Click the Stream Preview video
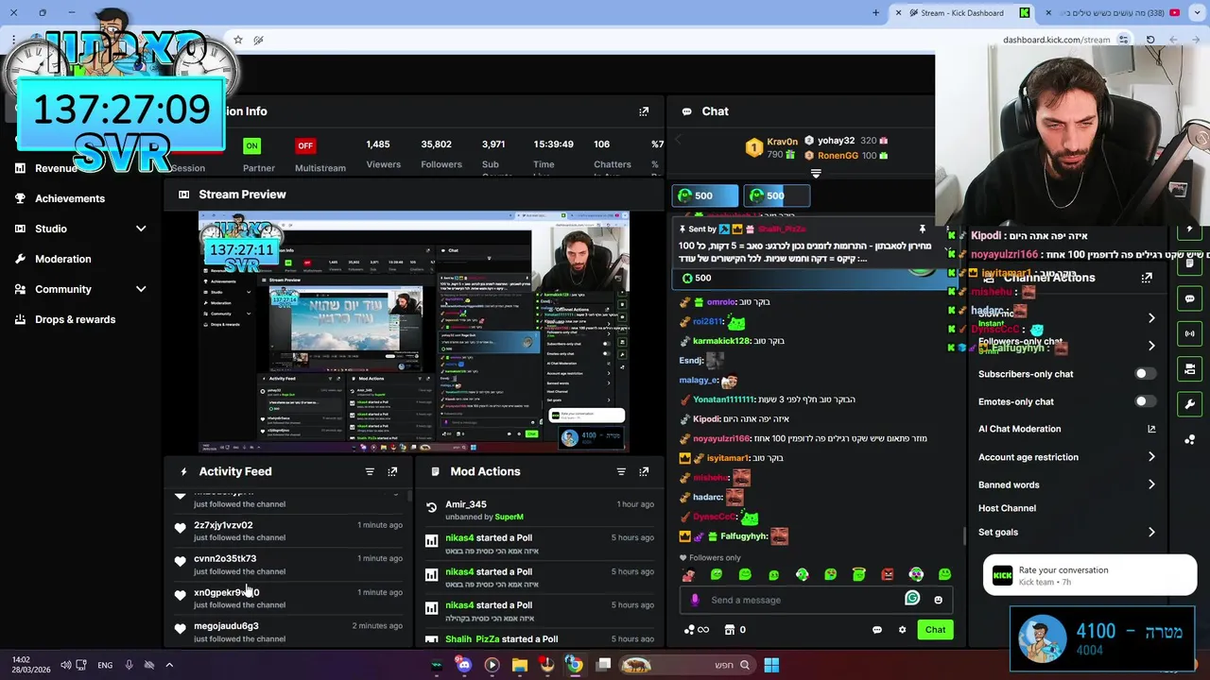 coord(414,332)
